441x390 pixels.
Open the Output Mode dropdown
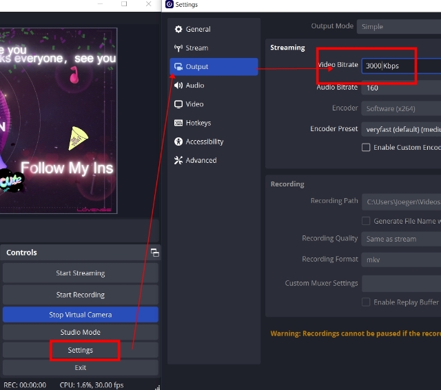[x=398, y=26]
